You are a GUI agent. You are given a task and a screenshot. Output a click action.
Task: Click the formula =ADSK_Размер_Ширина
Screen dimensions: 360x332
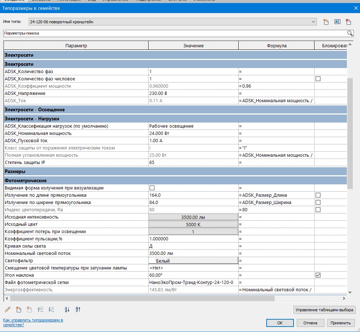[x=276, y=203]
